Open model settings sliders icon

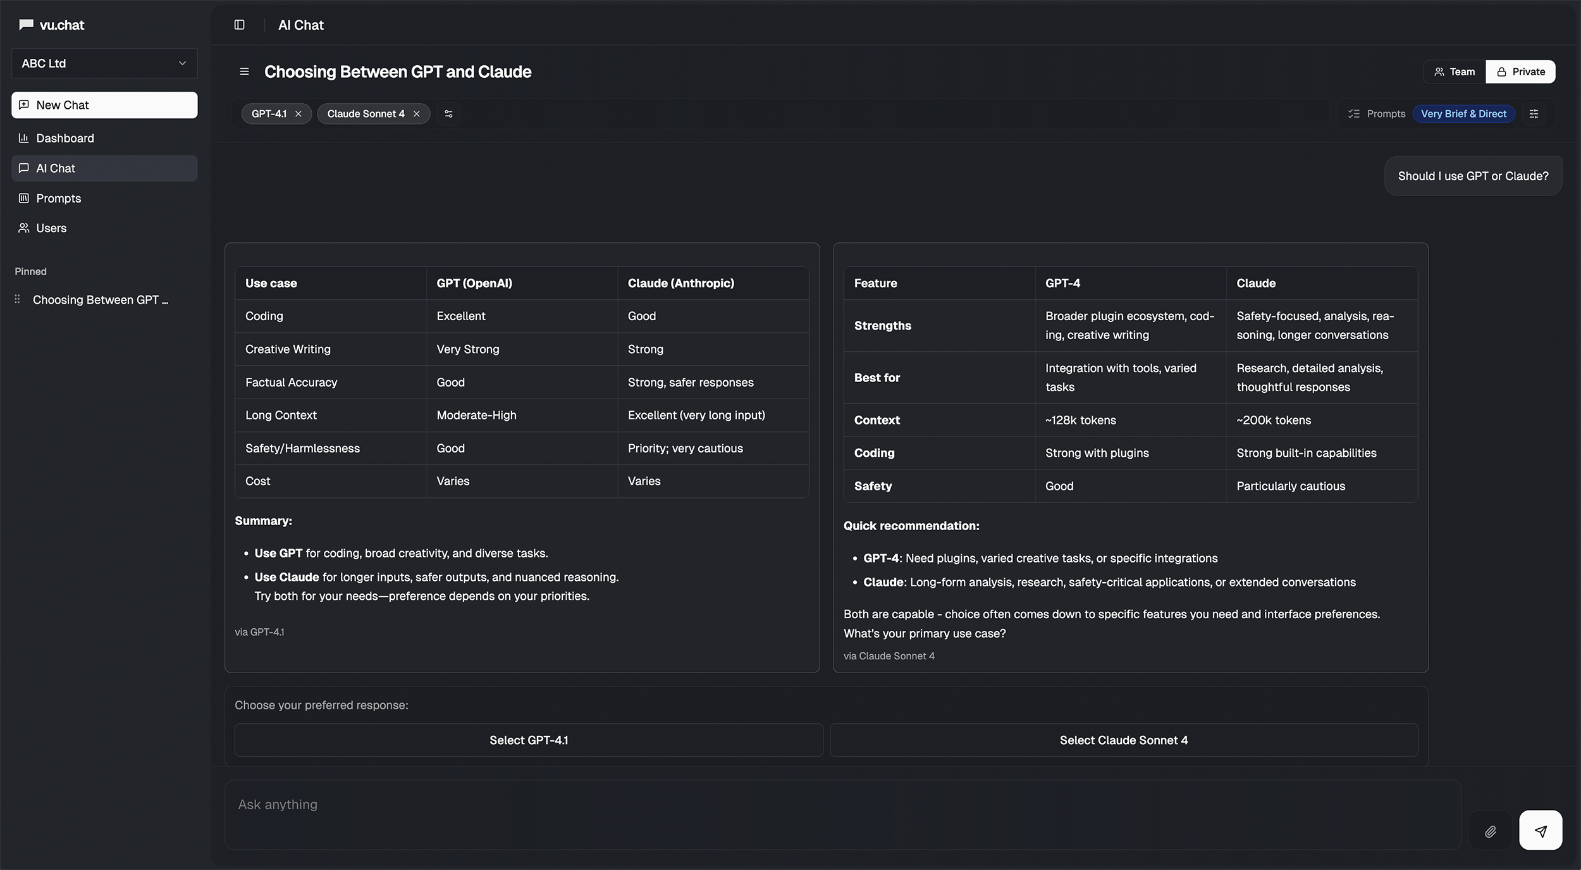[x=448, y=114]
